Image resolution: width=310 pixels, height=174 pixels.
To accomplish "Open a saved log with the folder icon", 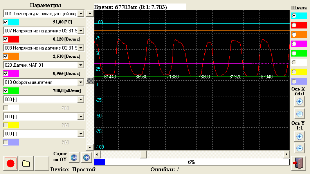I will (26, 163).
